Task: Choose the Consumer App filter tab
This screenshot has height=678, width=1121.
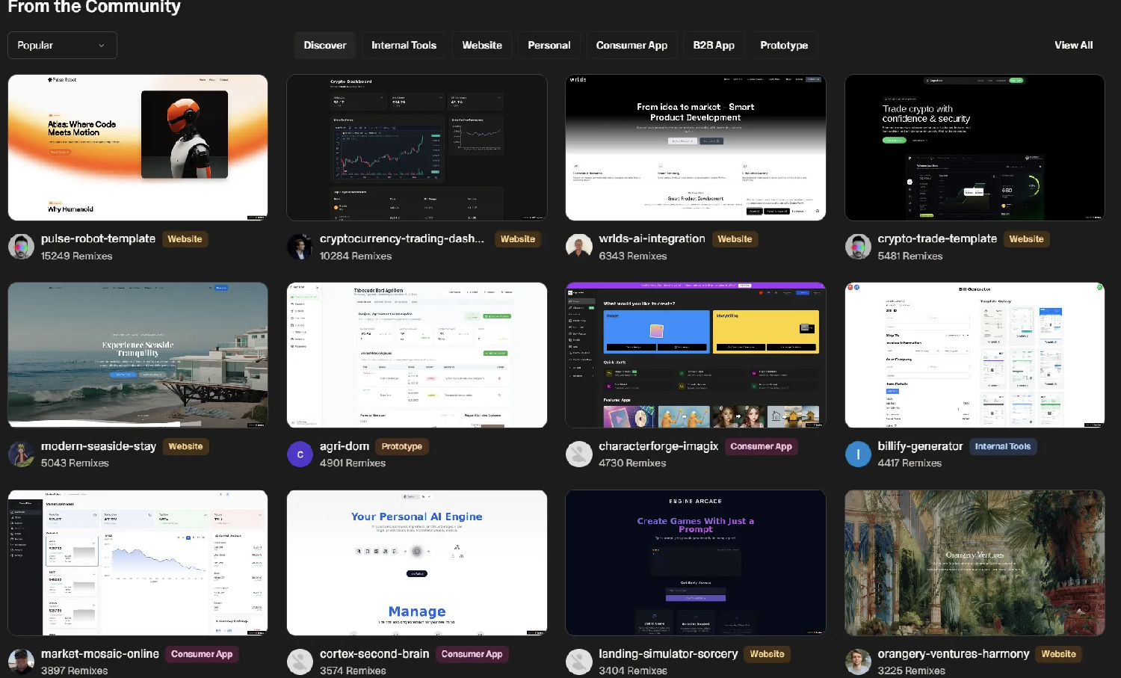Action: pos(631,46)
